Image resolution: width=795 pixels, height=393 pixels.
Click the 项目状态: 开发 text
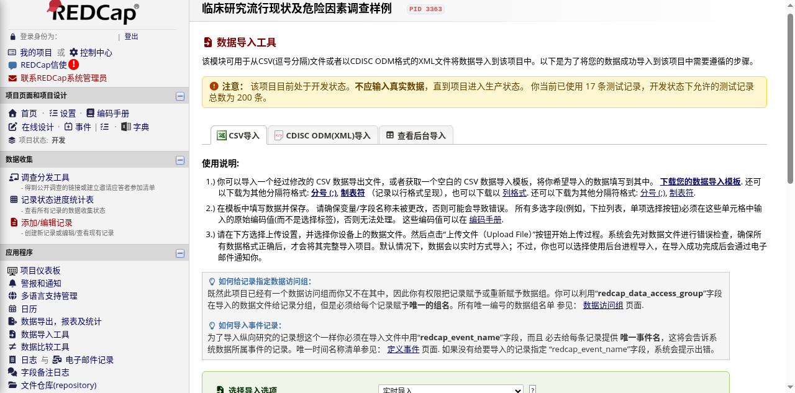42,140
